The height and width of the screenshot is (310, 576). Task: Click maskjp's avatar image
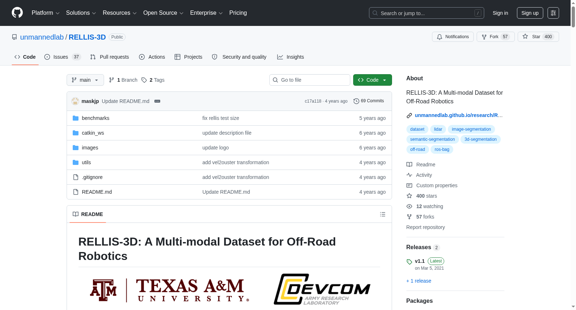pos(75,101)
